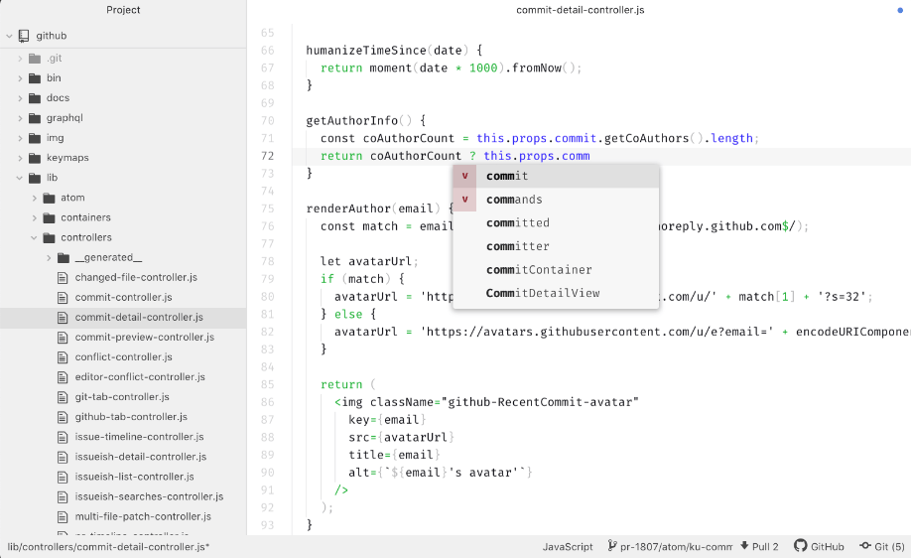Expand the __generated__ folder
Viewport: 911px width, 558px height.
49,257
